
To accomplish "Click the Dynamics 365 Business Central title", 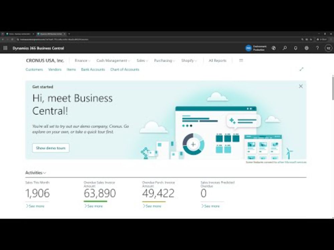I will tap(38, 48).
